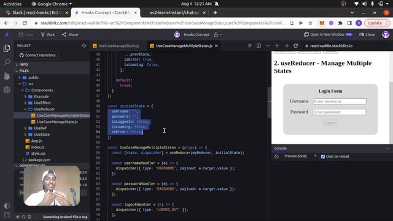Open the search sidebar icon
This screenshot has width=393, height=221.
click(7, 62)
